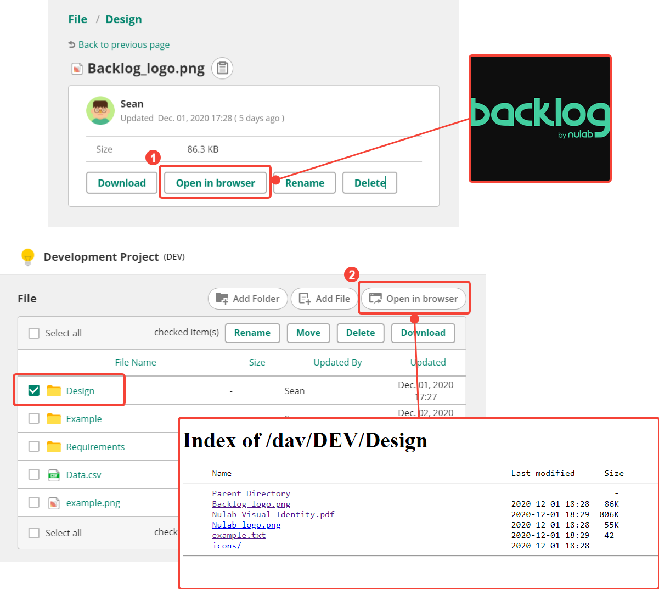Check the Example folder checkbox

[x=34, y=418]
